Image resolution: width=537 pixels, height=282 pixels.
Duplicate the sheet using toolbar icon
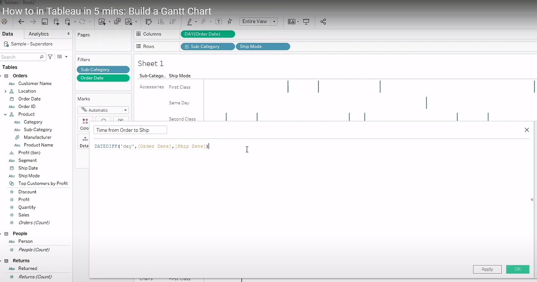tap(117, 22)
